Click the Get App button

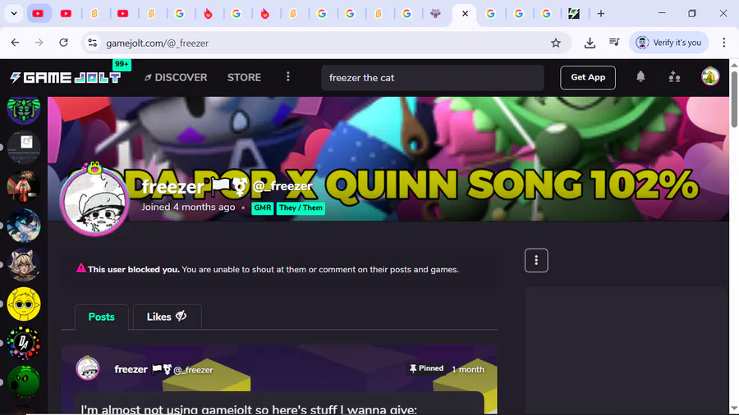(x=588, y=78)
